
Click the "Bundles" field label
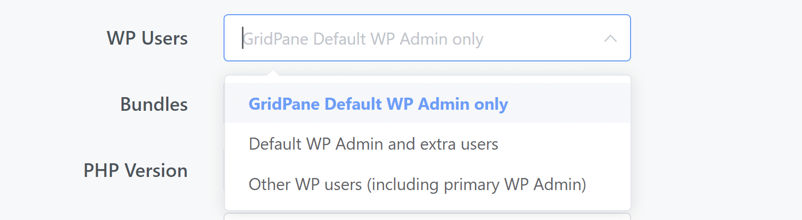point(154,104)
